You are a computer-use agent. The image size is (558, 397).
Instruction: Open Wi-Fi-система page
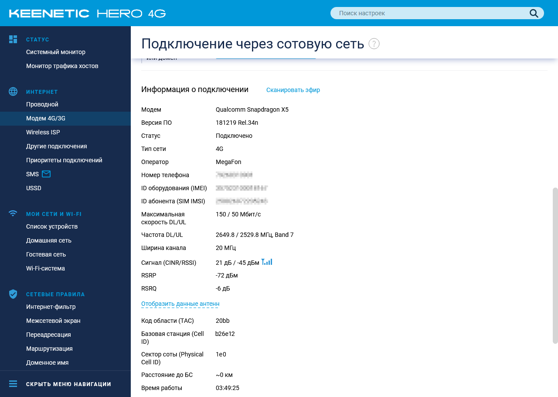45,268
